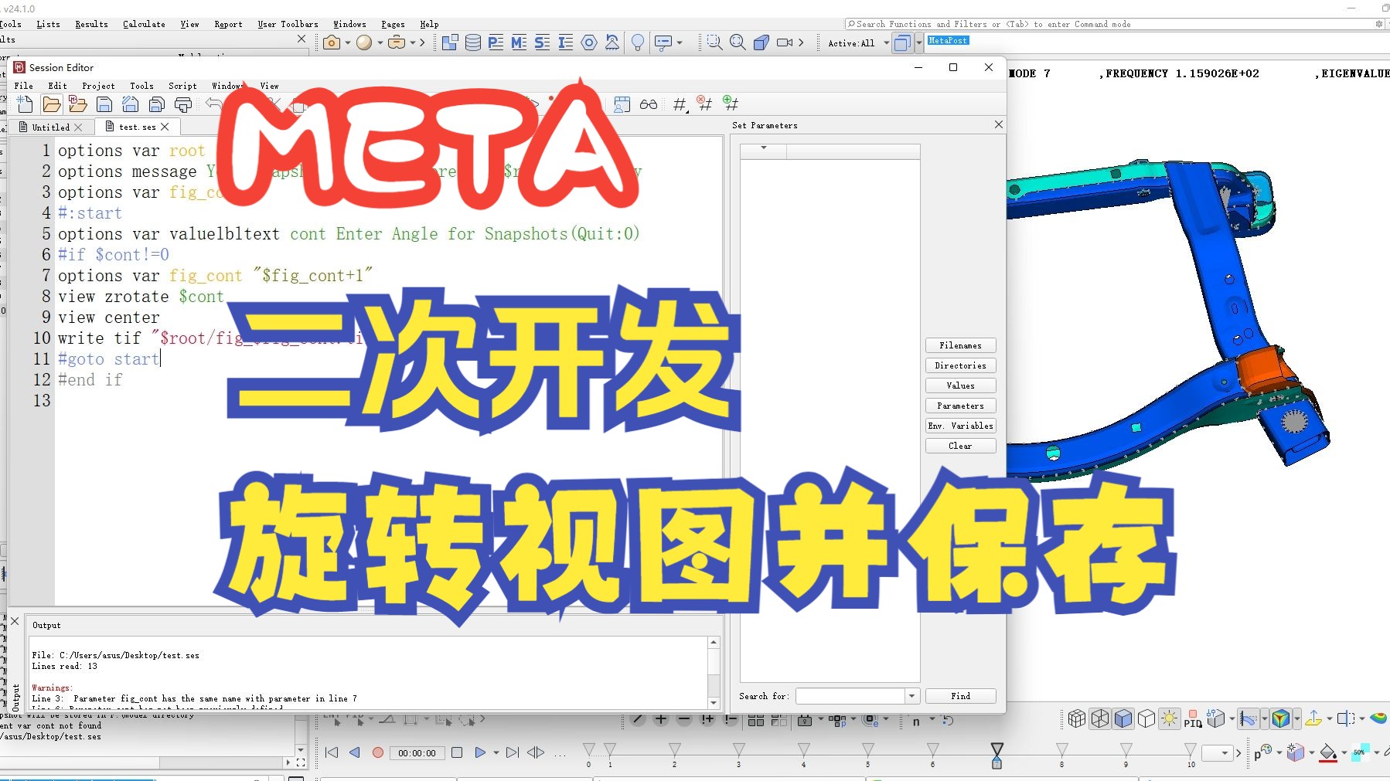Select the eyeglasses preview icon in Session Editor toolbar
This screenshot has width=1390, height=781.
tap(649, 104)
